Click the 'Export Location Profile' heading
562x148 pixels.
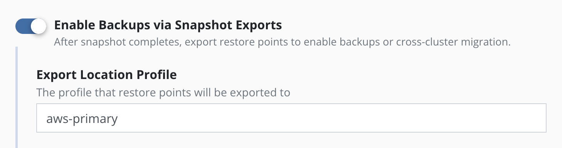tap(106, 74)
